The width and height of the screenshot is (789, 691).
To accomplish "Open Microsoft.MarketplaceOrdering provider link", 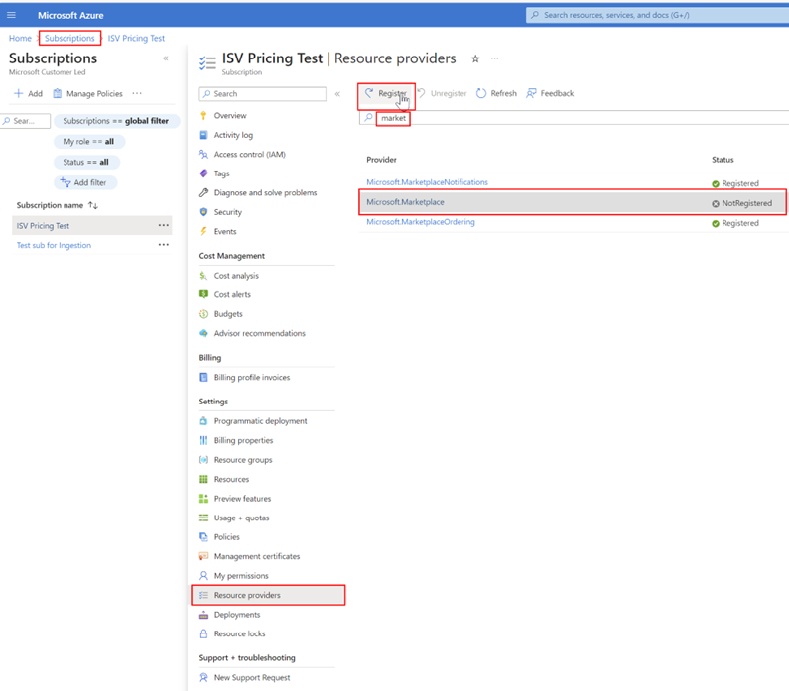I will (421, 222).
